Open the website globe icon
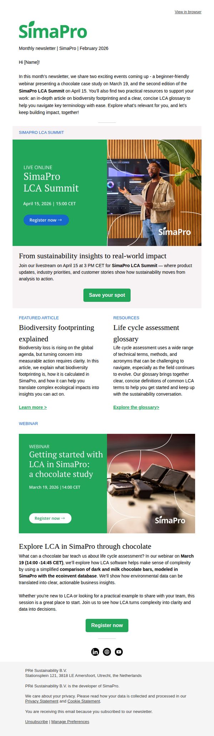Screen dimensions: 214x736 pos(107,652)
